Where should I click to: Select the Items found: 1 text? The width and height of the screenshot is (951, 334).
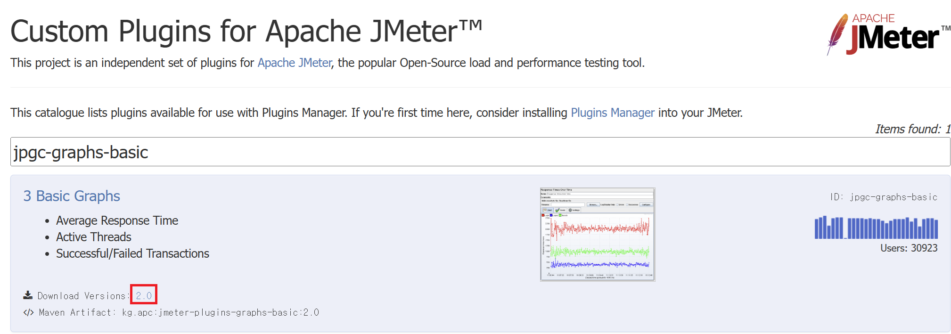click(x=913, y=129)
